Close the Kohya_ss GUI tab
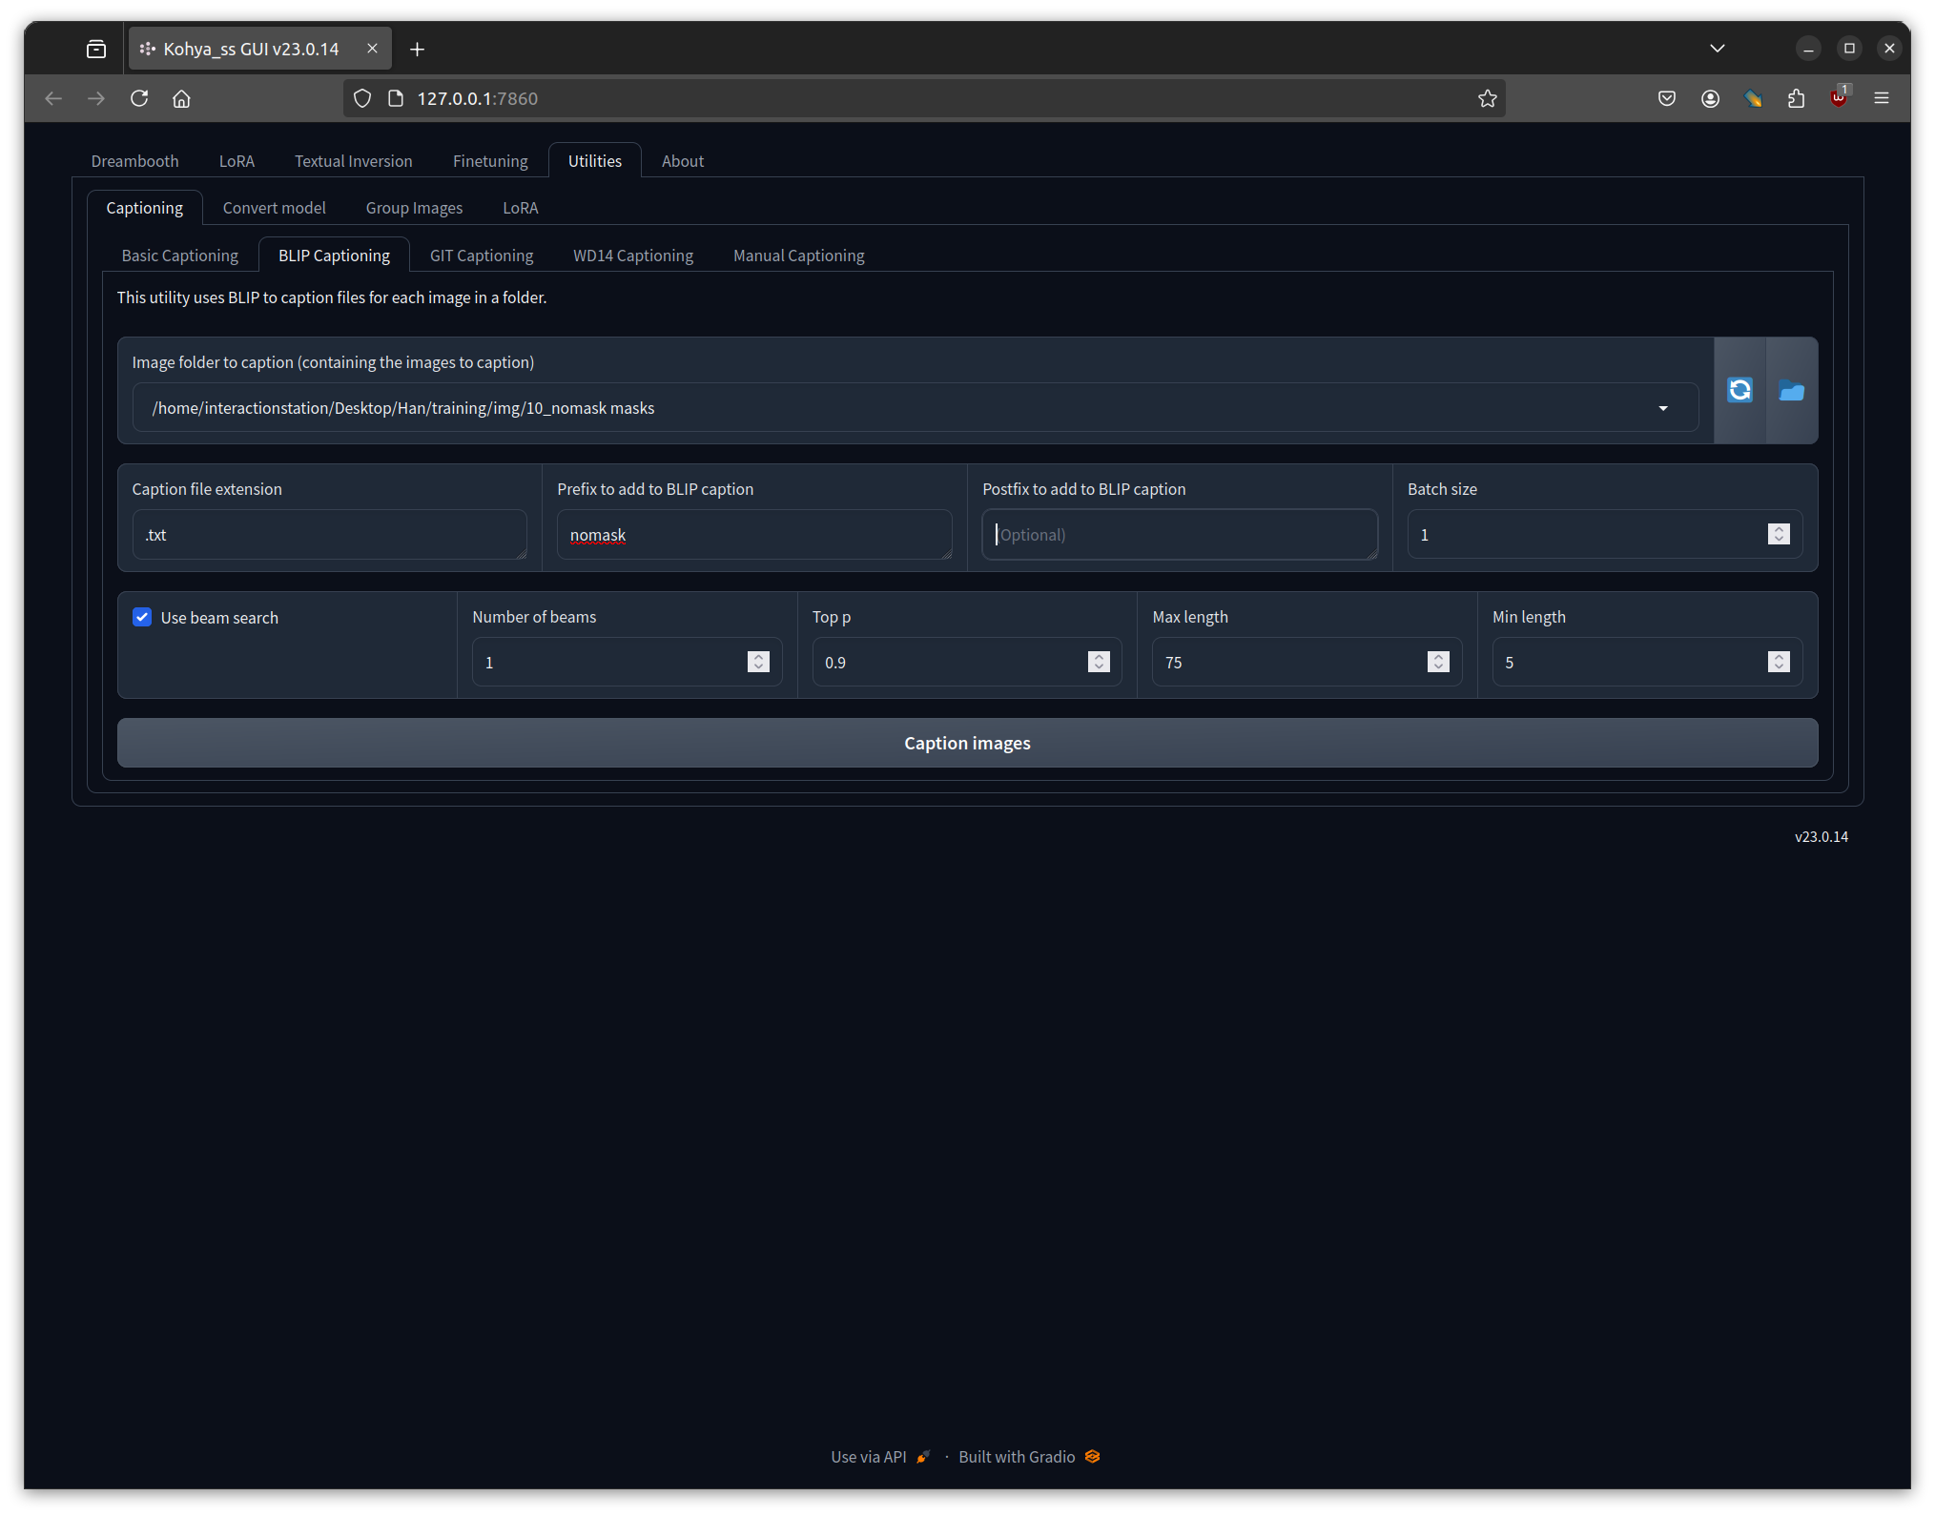The height and width of the screenshot is (1516, 1935). click(x=372, y=49)
